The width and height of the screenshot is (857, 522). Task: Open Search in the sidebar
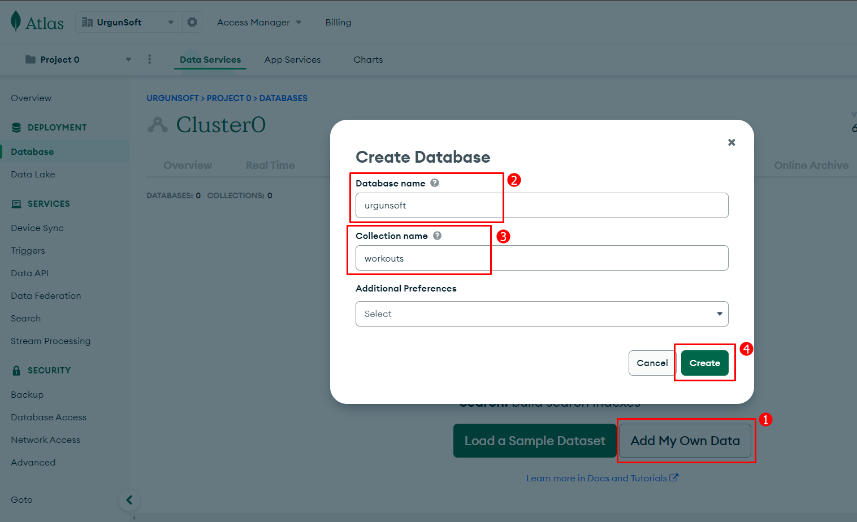click(25, 319)
